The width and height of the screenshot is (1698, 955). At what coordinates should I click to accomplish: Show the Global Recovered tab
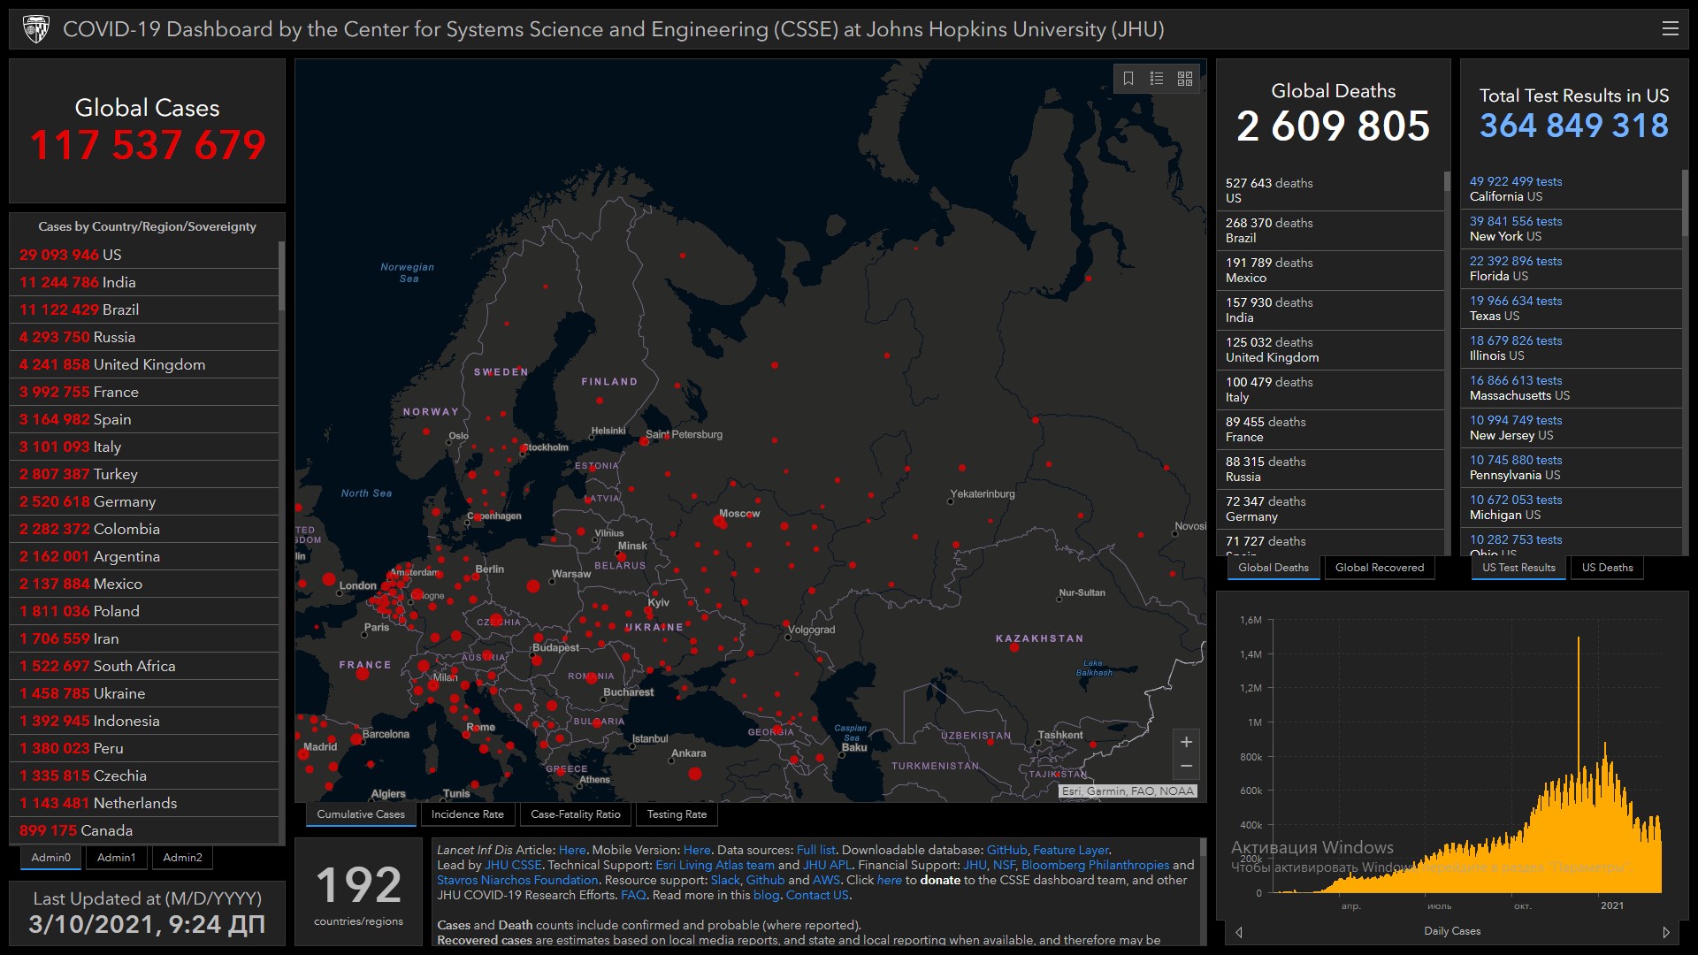tap(1379, 568)
